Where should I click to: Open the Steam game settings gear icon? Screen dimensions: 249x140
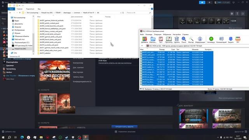232,14
